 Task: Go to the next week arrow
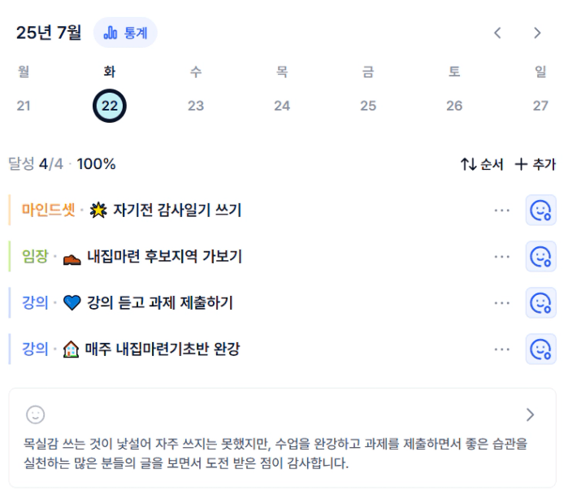[537, 33]
